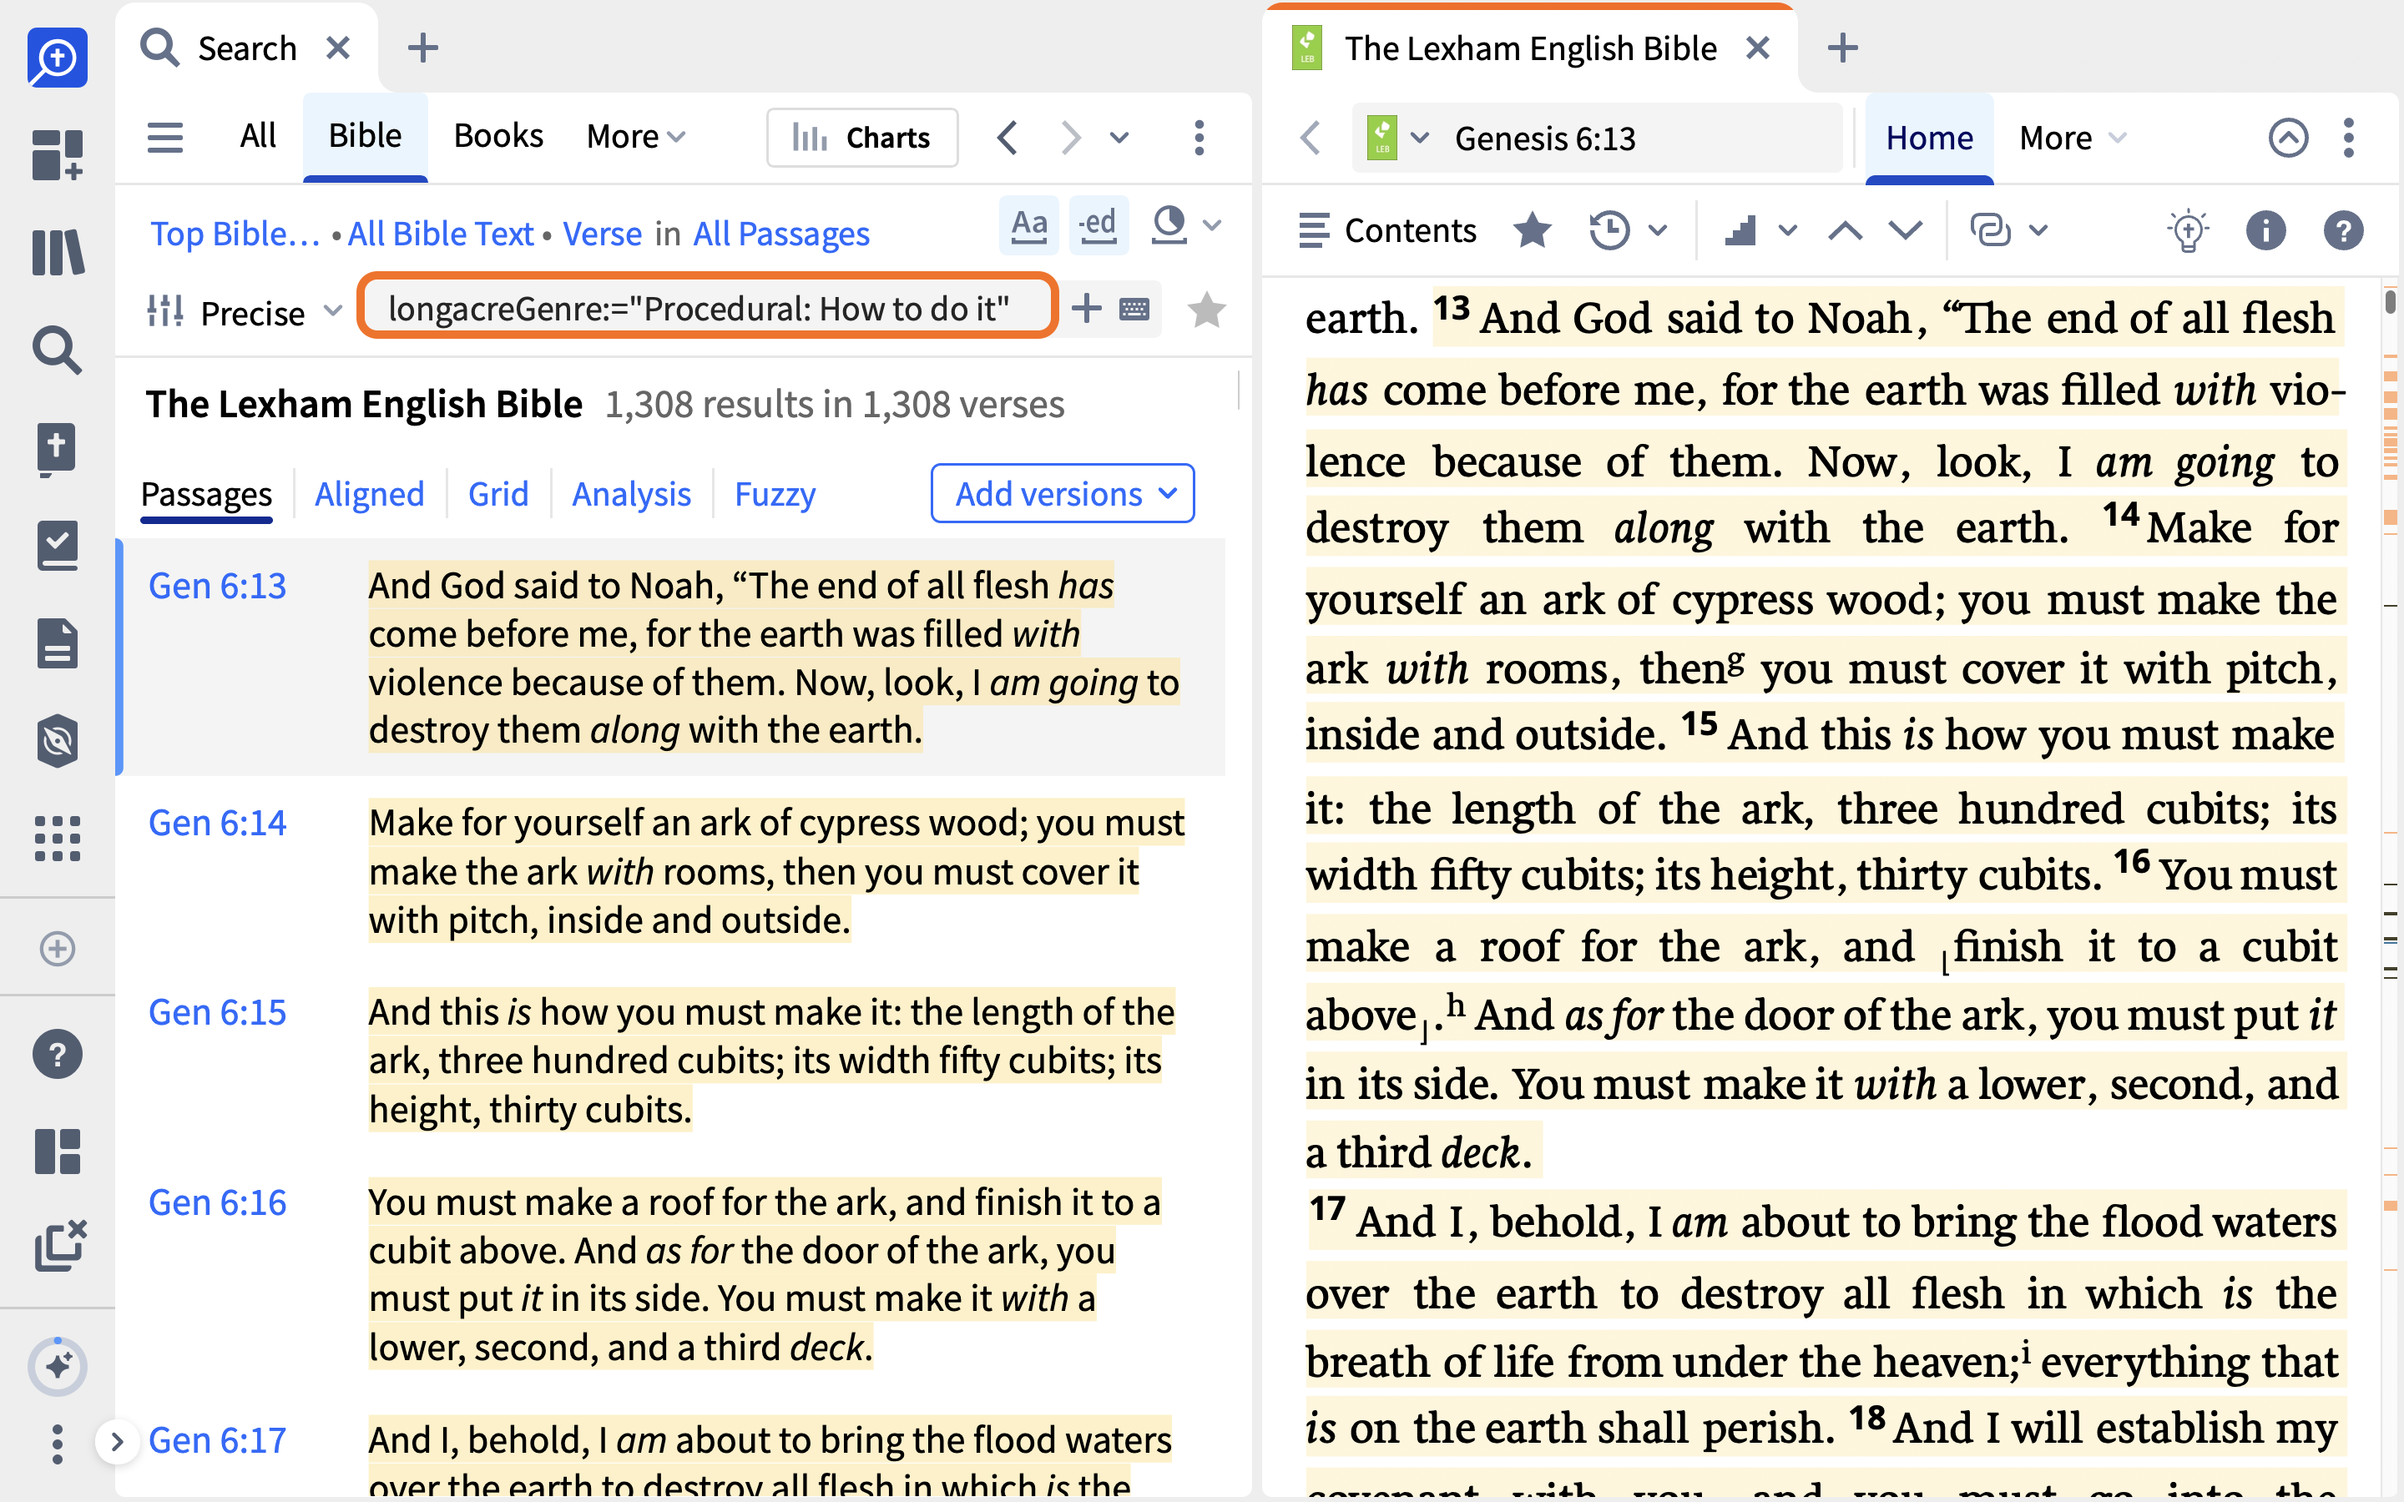
Task: Expand the search history dropdown chevron
Action: pos(1119,137)
